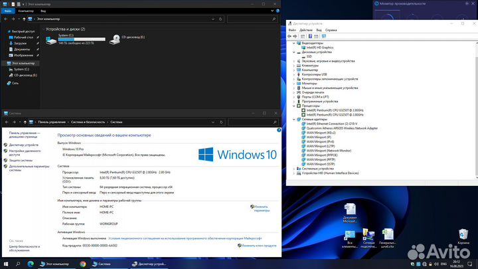Click Изменить ключ продукта link
Screen dimensions: 478x269
coord(258,246)
